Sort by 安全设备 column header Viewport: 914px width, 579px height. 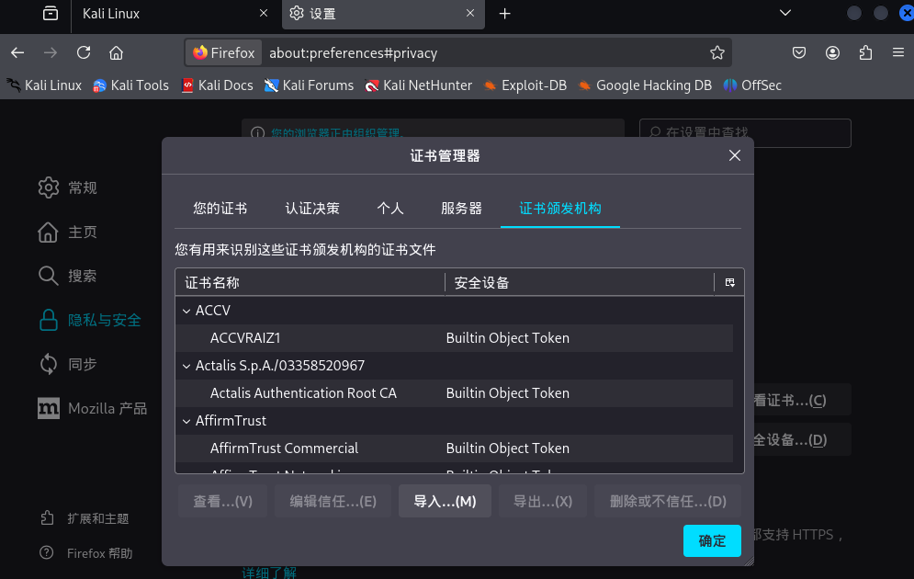click(580, 283)
